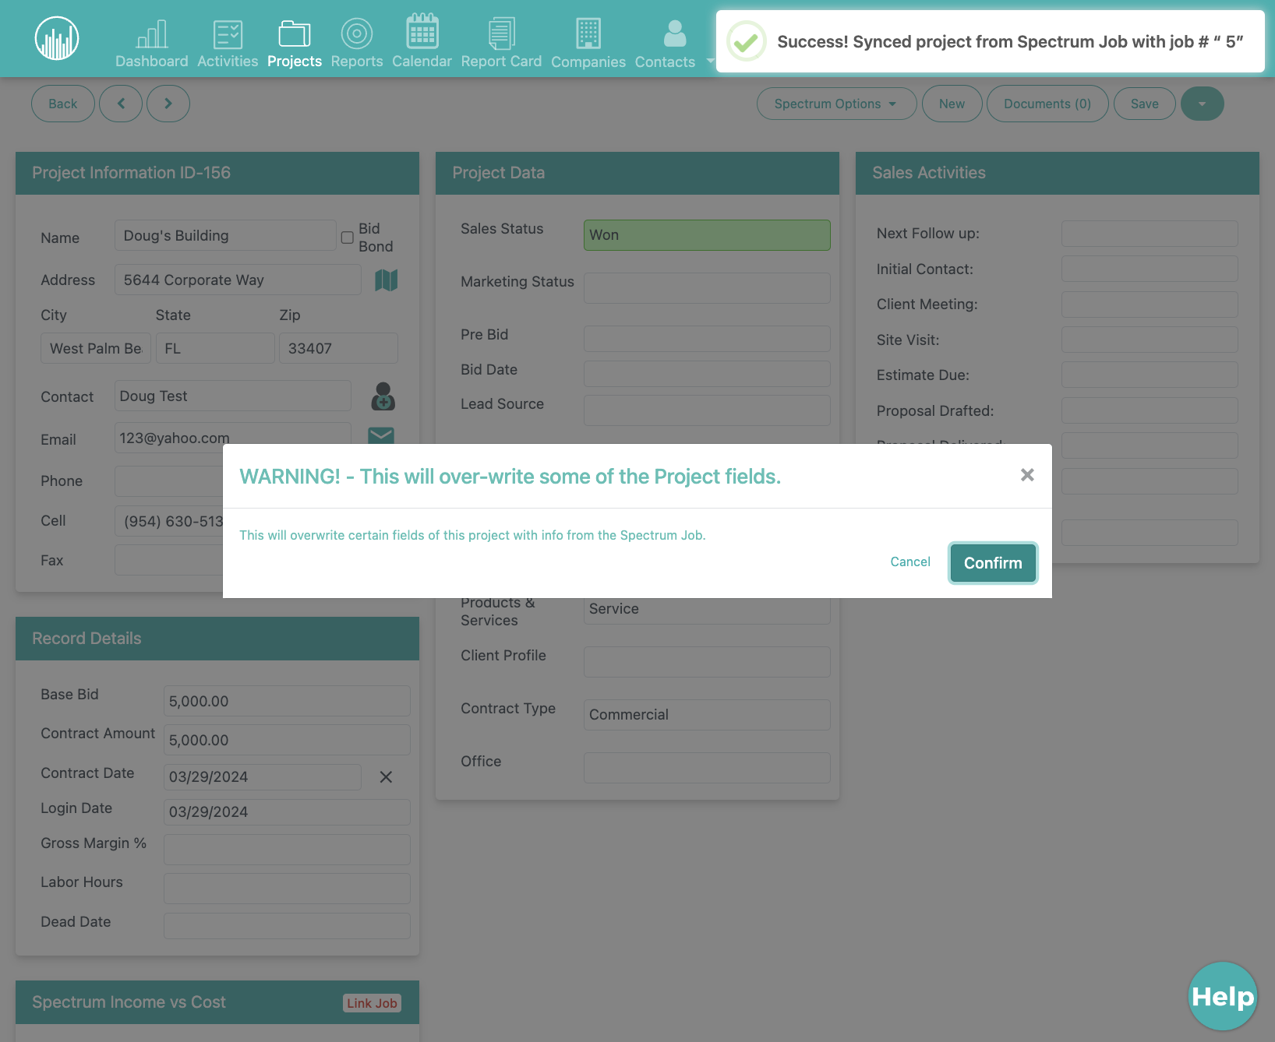Open the Reports target icon
1275x1042 pixels.
[x=357, y=33]
